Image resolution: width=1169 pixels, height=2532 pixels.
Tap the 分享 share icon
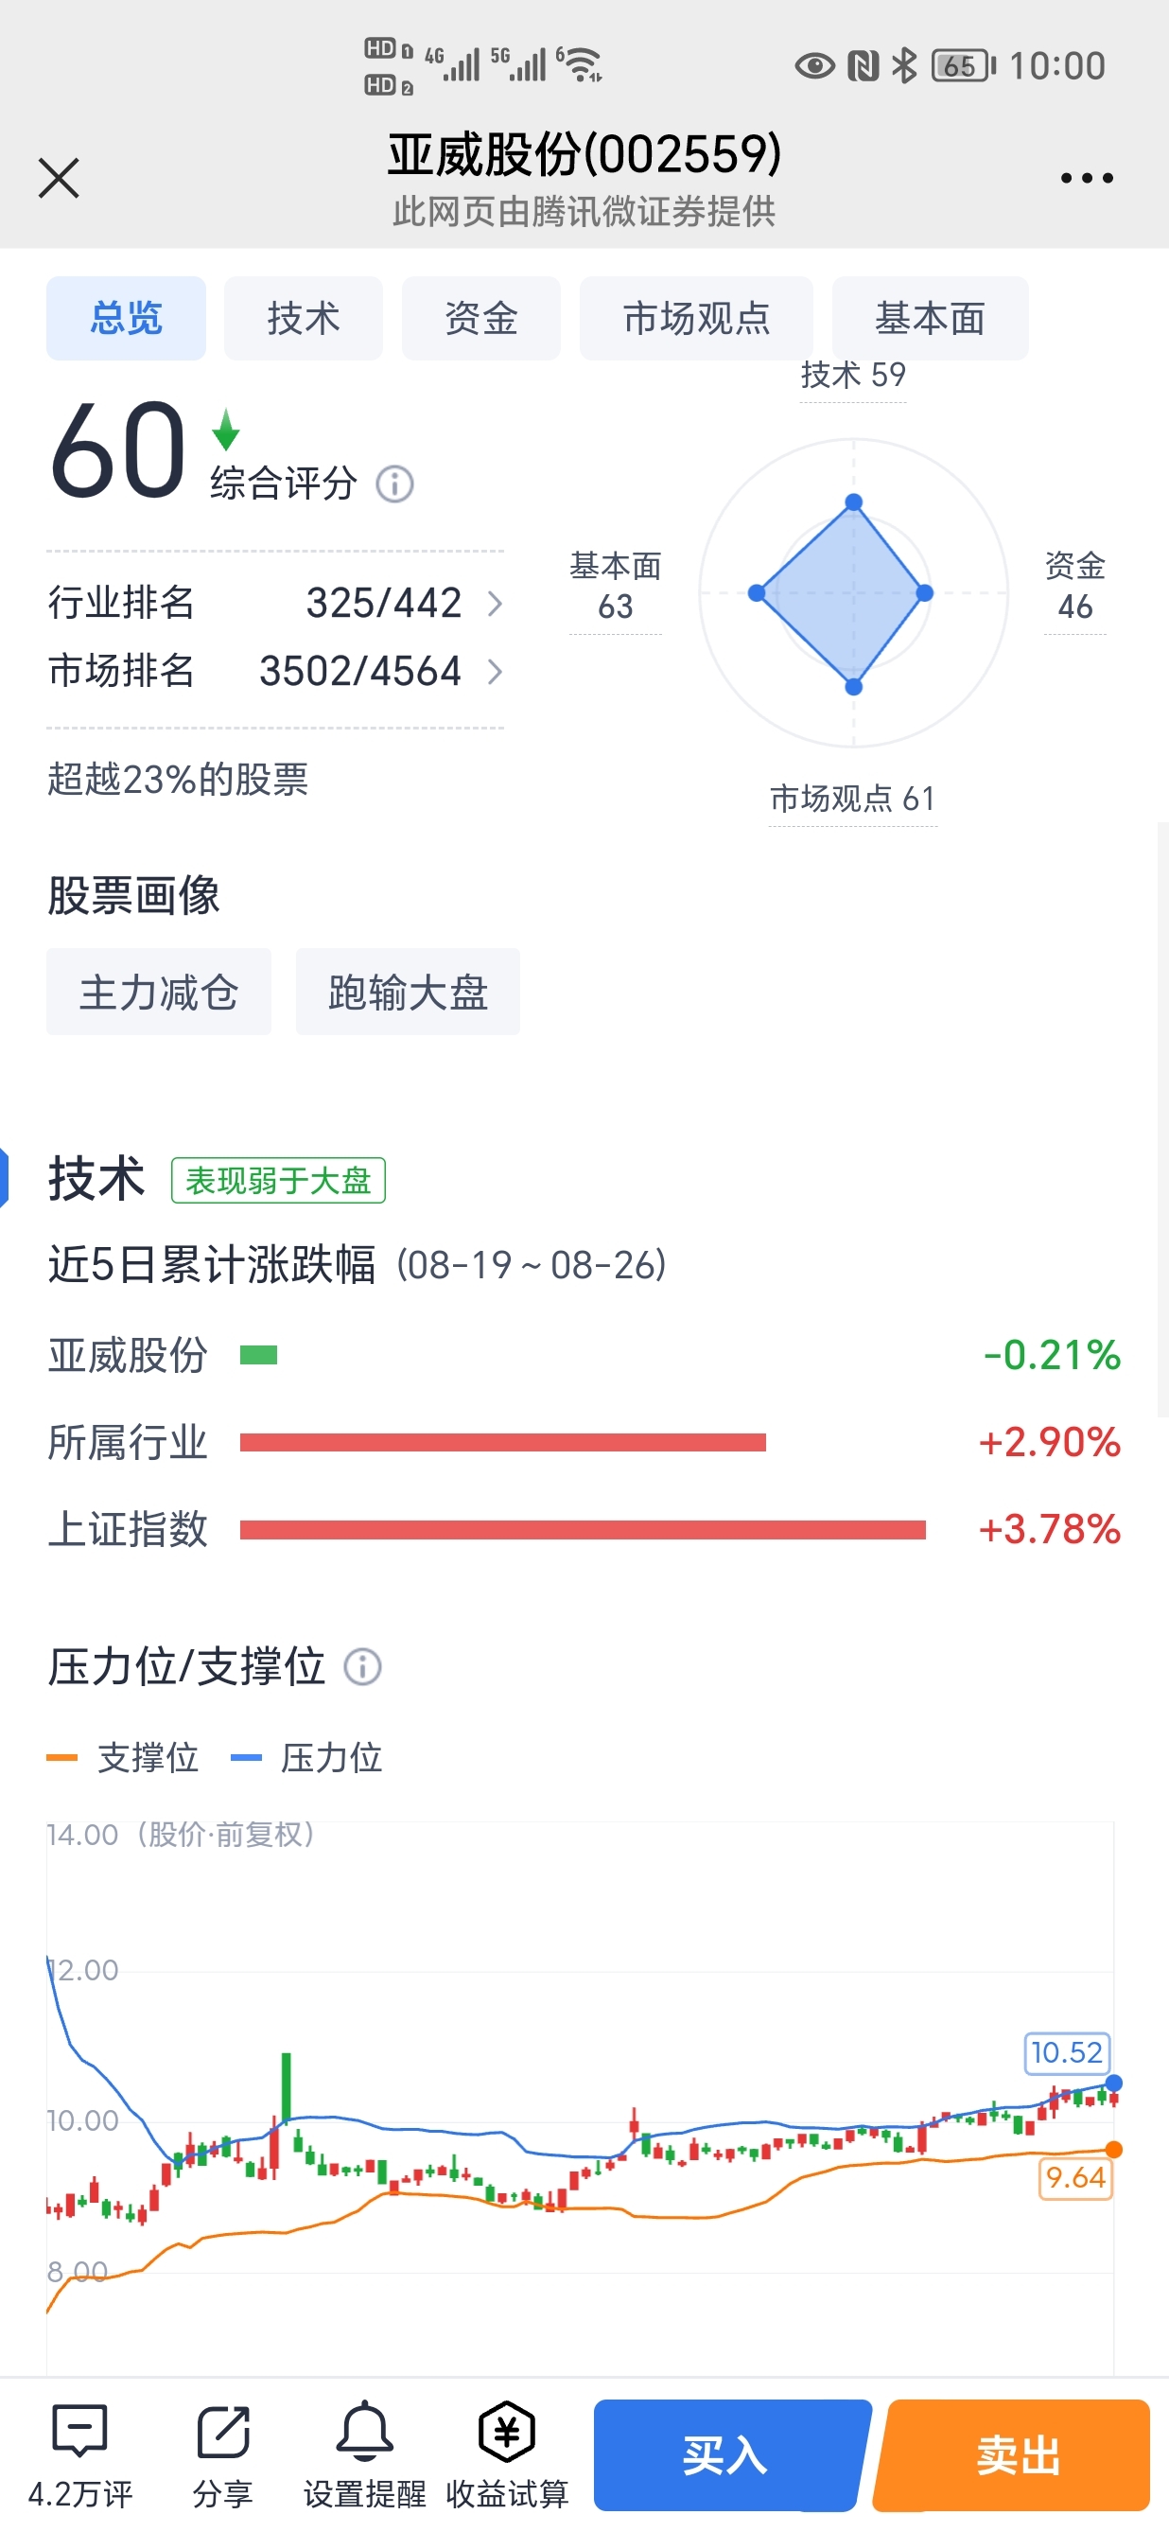[223, 2432]
